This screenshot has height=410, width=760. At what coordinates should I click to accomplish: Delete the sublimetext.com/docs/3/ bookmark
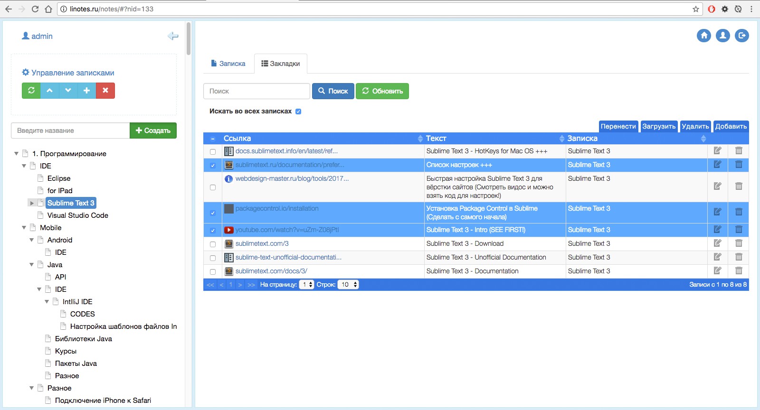click(x=739, y=271)
